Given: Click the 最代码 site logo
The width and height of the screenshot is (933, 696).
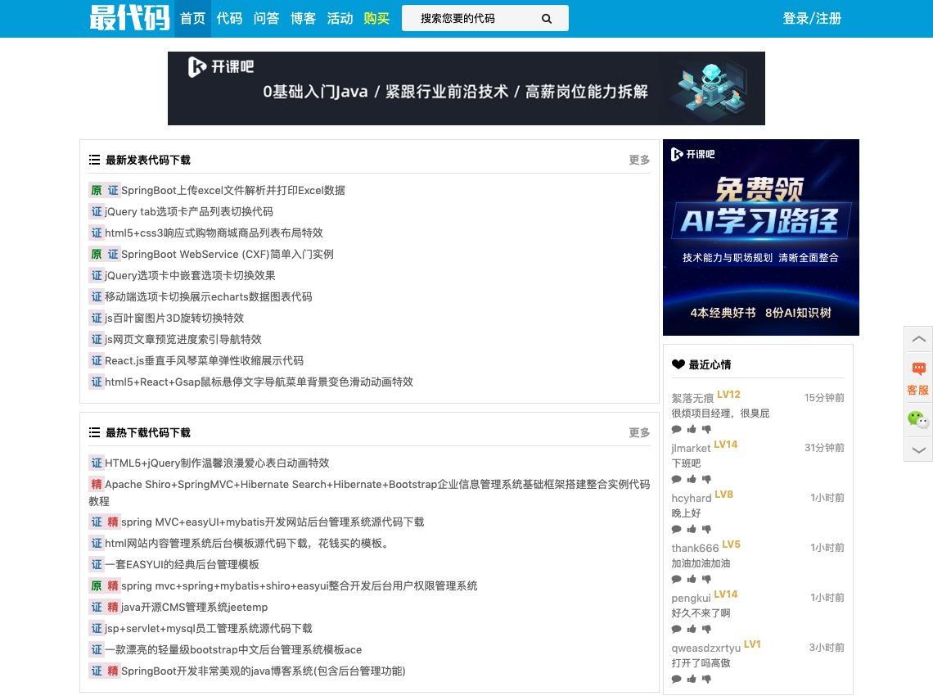Looking at the screenshot, I should click(x=128, y=18).
